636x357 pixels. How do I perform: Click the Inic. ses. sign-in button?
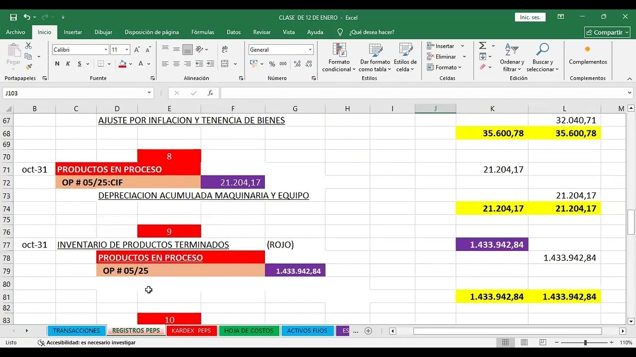(530, 17)
